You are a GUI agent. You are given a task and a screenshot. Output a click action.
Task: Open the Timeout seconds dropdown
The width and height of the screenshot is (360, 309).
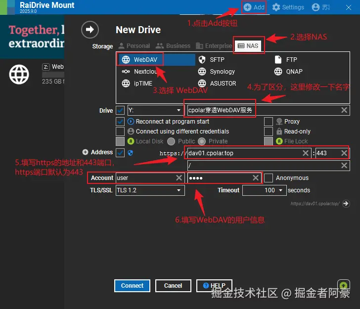265,190
